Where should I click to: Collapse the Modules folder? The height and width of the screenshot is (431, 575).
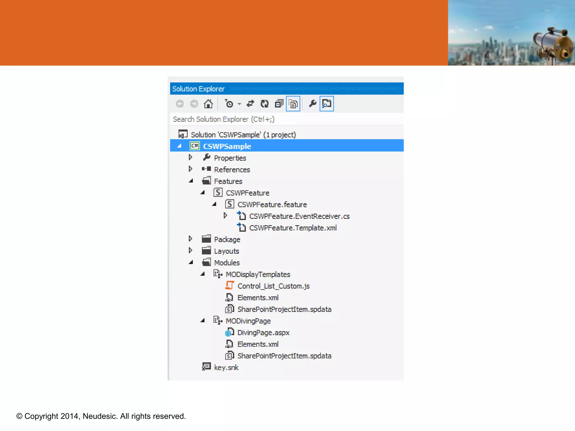click(x=191, y=262)
